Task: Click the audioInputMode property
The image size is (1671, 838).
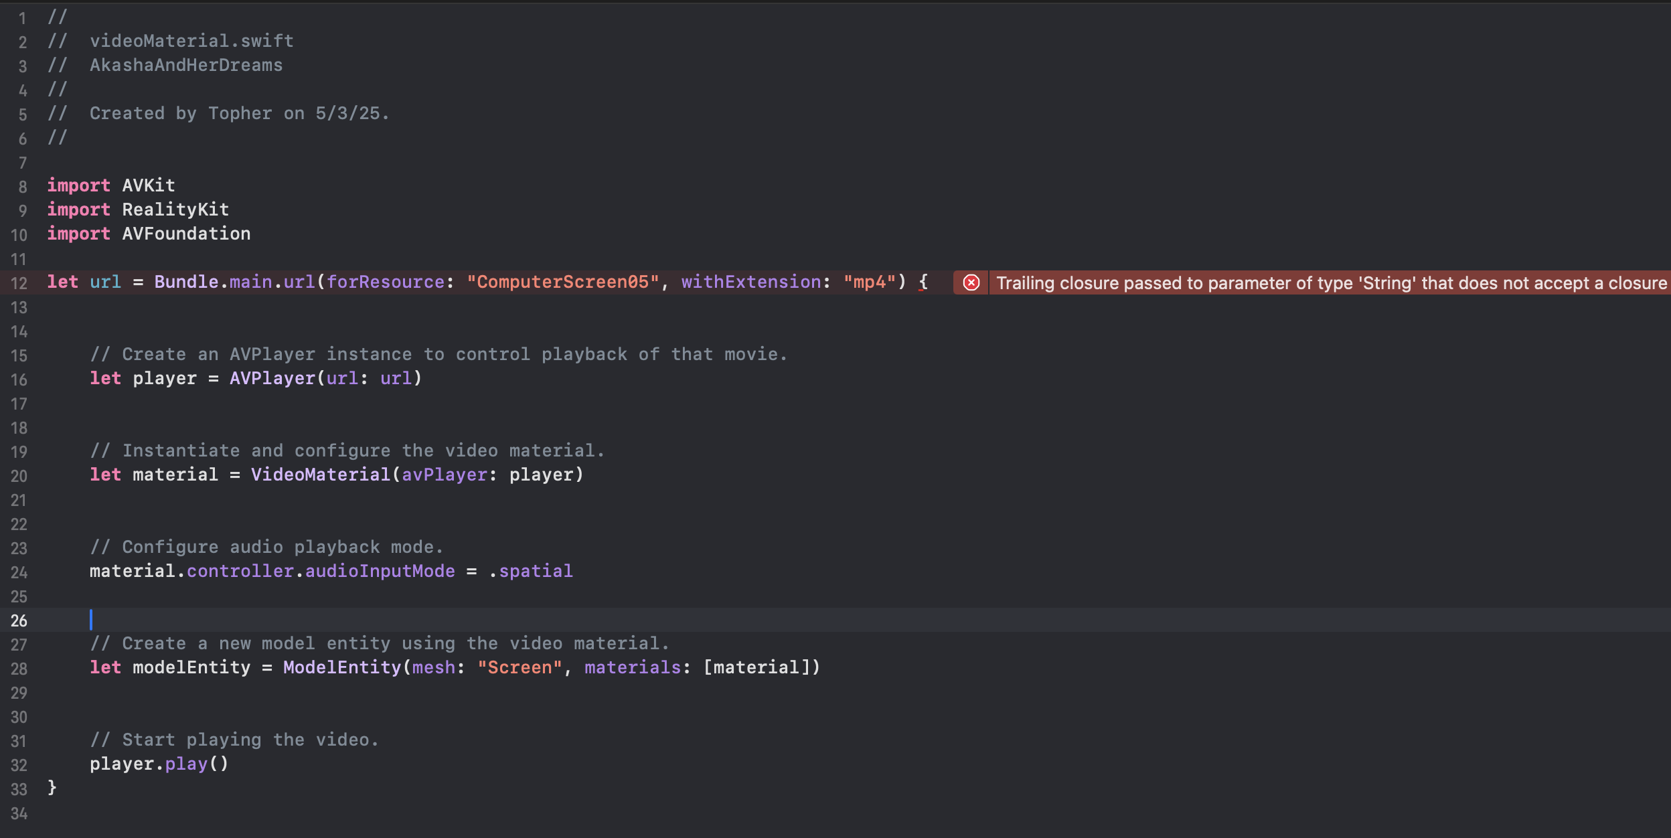Action: pos(380,571)
